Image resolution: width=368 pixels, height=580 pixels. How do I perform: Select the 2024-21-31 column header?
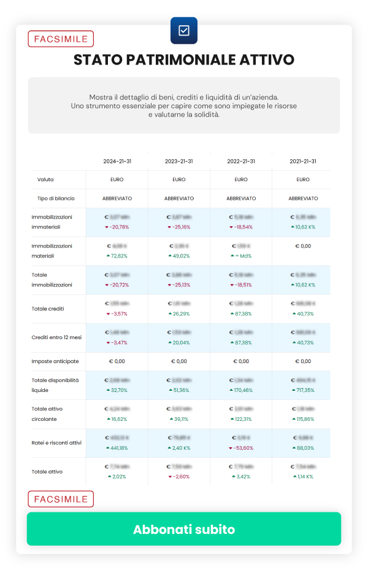[x=117, y=162]
